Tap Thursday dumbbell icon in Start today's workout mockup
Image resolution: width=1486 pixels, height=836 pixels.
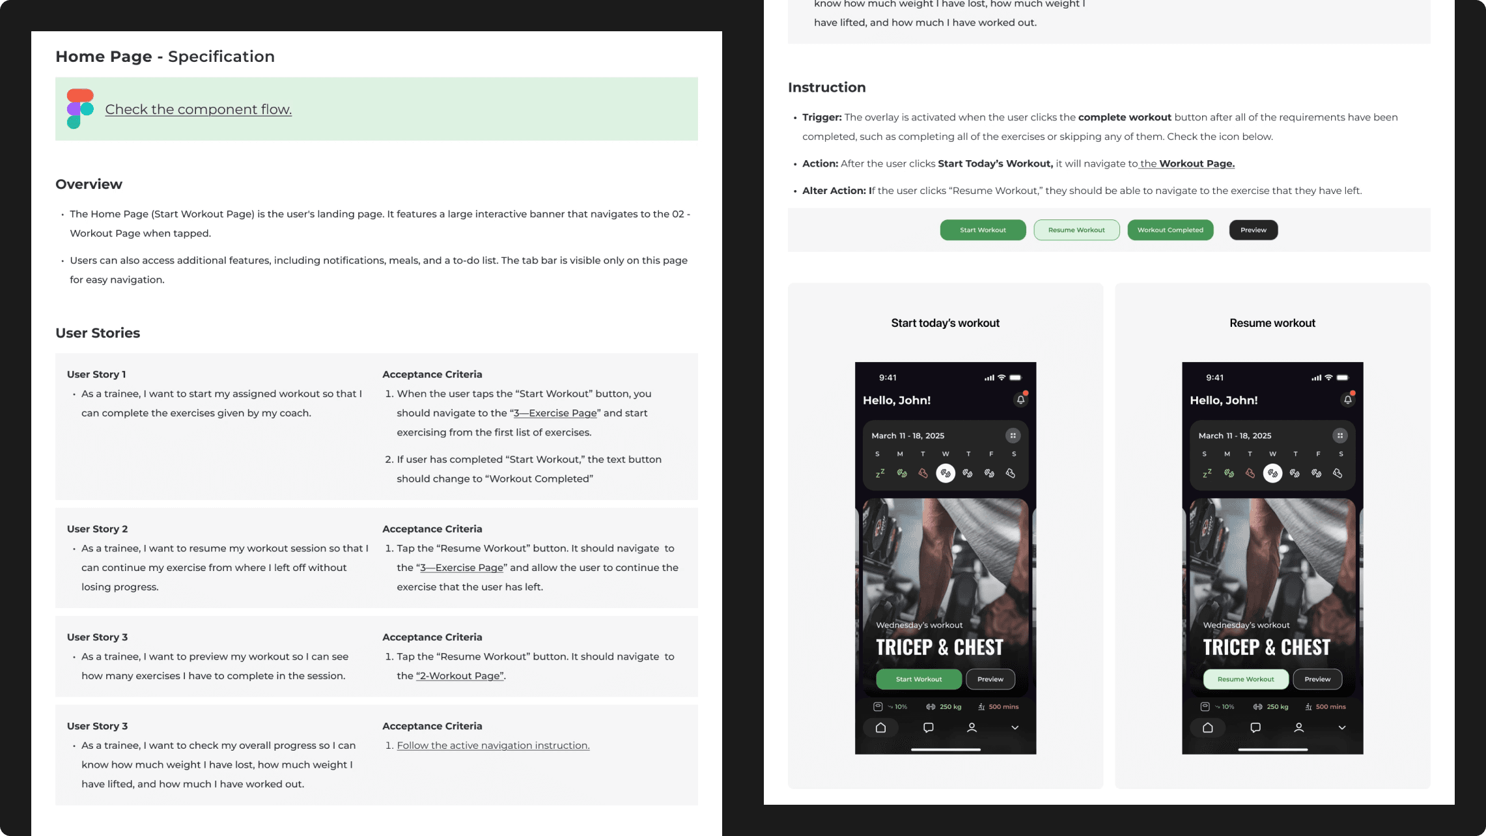point(968,473)
